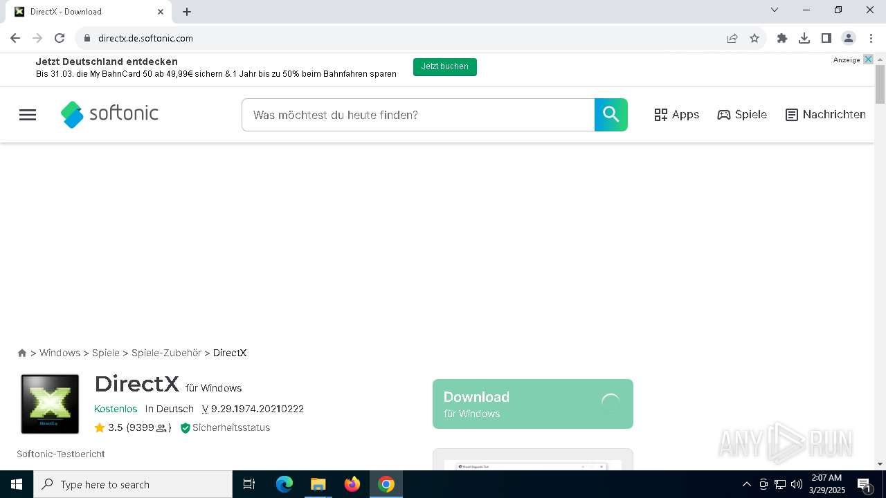
Task: Click the star rating icon
Action: pyautogui.click(x=100, y=427)
